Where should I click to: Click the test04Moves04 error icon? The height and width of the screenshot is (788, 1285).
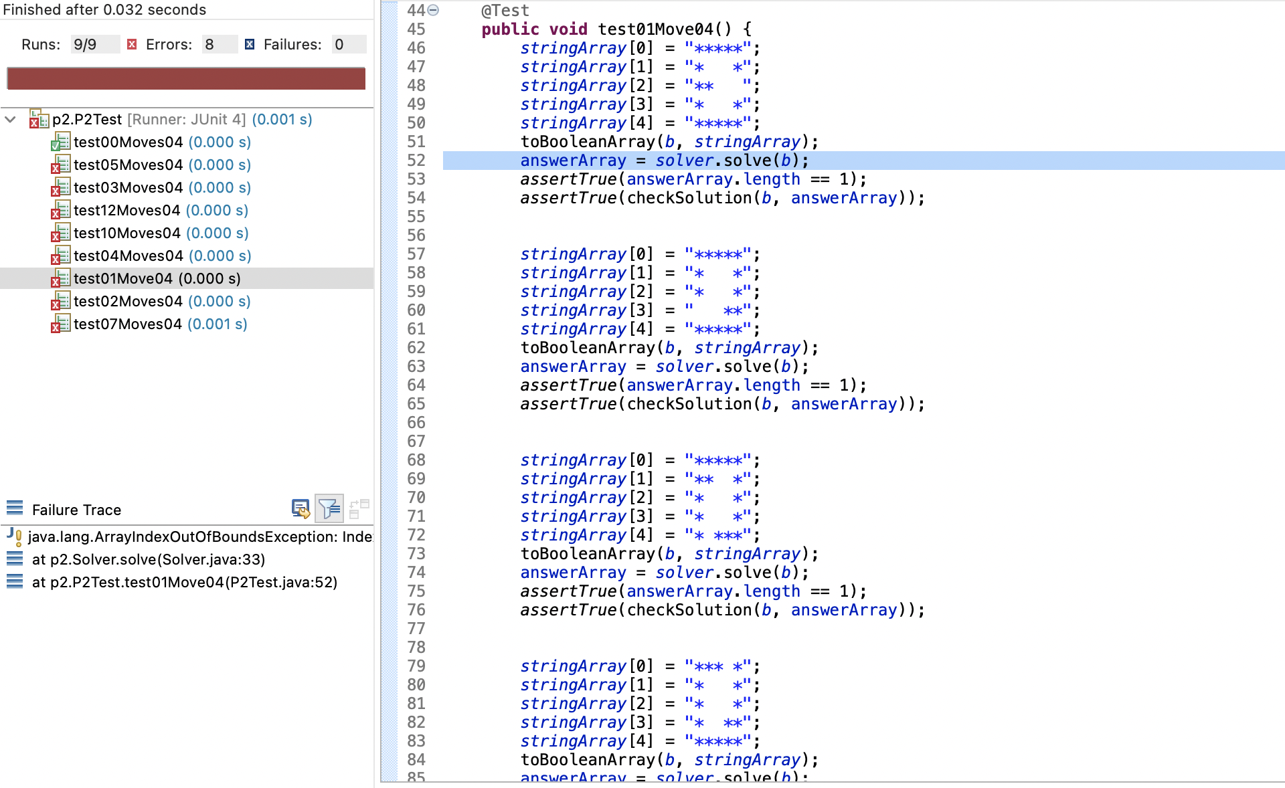click(60, 256)
